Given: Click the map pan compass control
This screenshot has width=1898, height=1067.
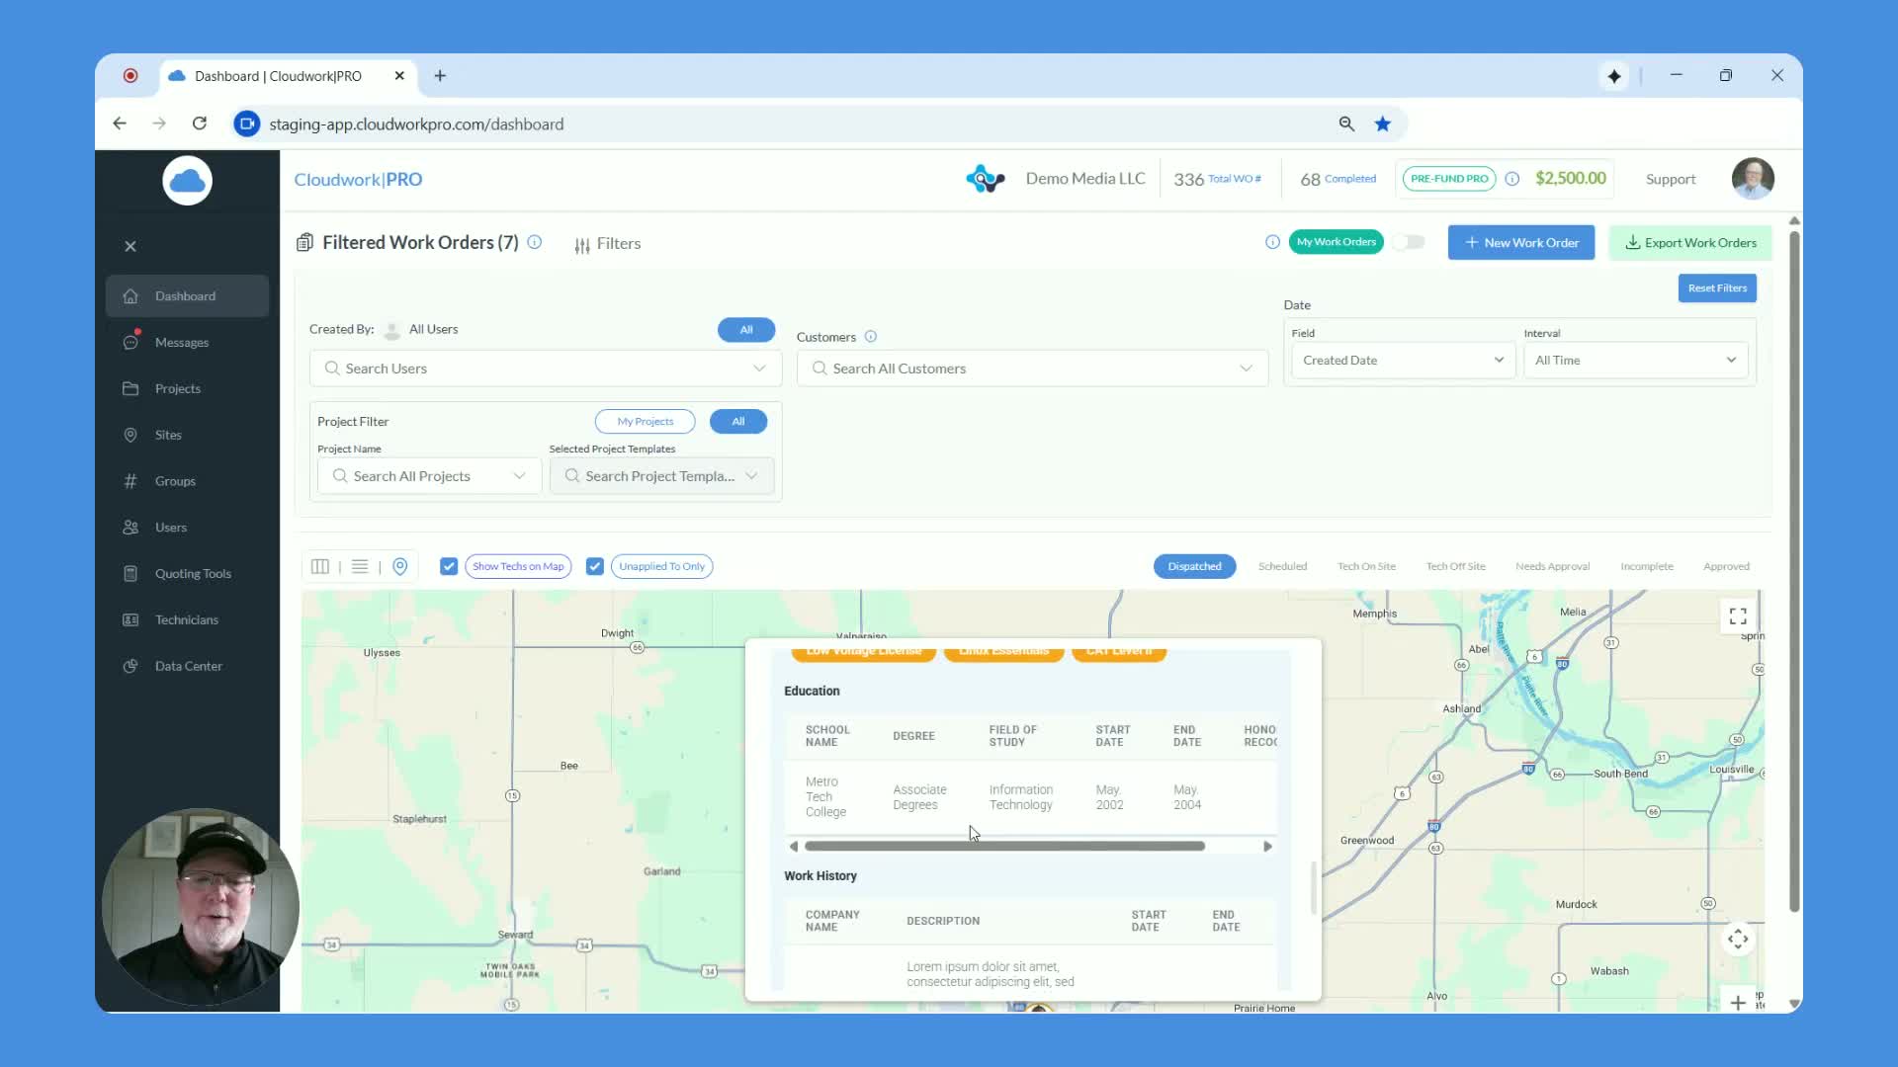Looking at the screenshot, I should [1738, 940].
